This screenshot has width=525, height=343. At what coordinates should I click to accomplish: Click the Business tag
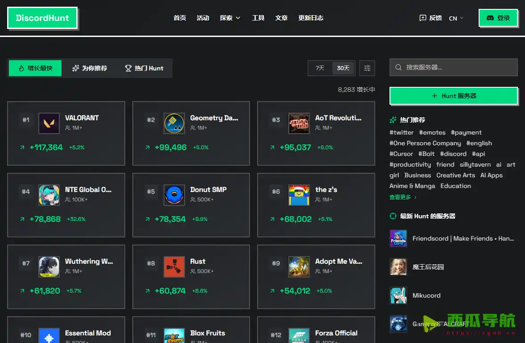coord(418,176)
